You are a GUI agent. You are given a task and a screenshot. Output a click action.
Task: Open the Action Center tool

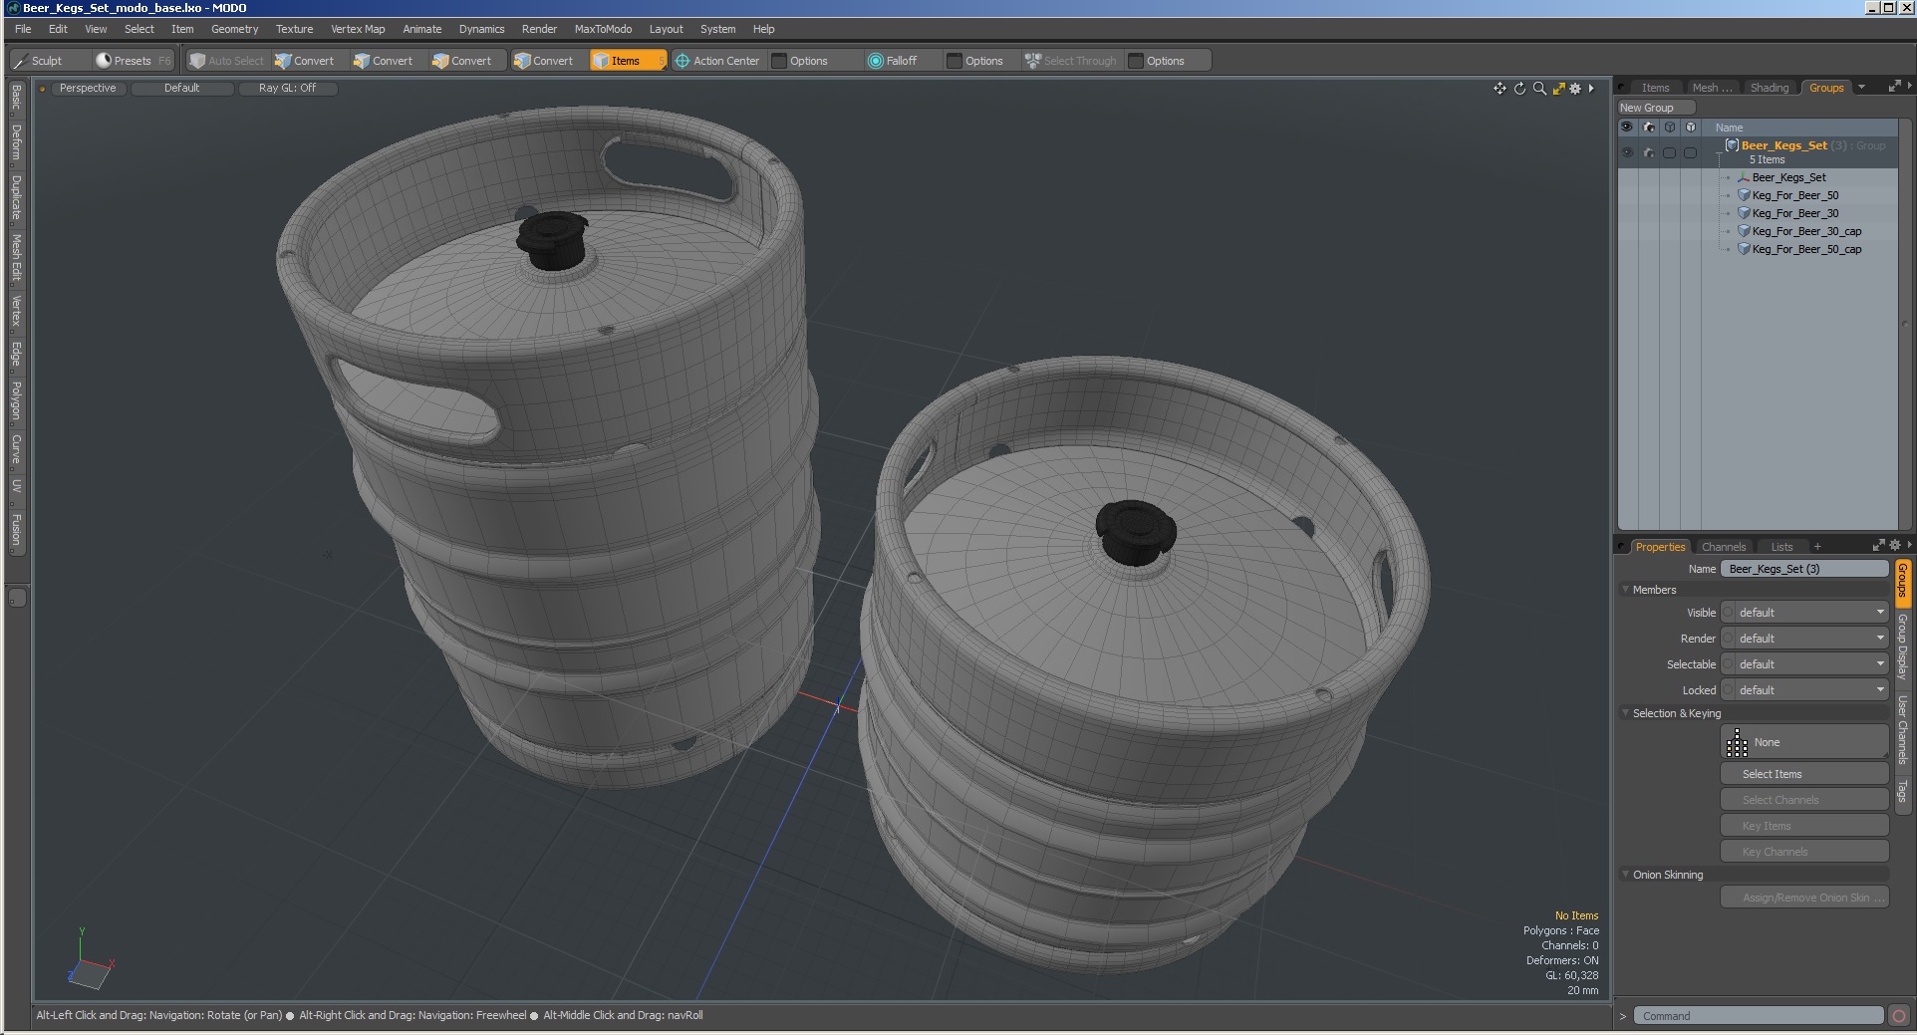(x=717, y=61)
